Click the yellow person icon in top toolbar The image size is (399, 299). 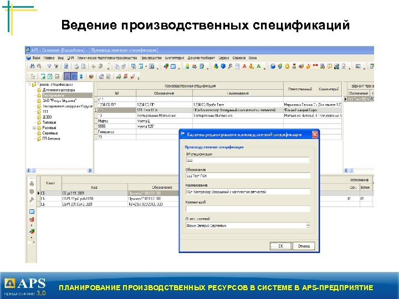click(187, 66)
